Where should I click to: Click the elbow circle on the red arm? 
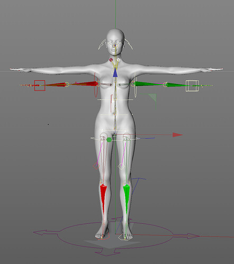67,84
